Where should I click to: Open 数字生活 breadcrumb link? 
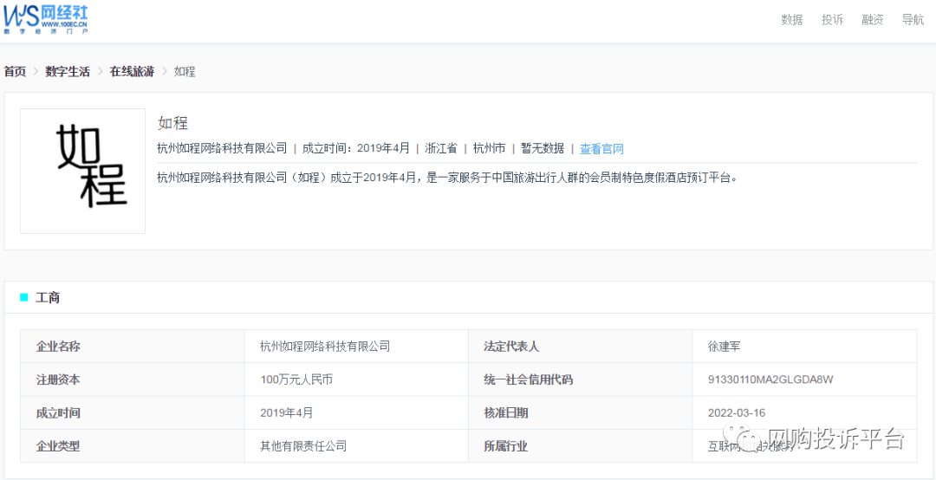pyautogui.click(x=68, y=72)
